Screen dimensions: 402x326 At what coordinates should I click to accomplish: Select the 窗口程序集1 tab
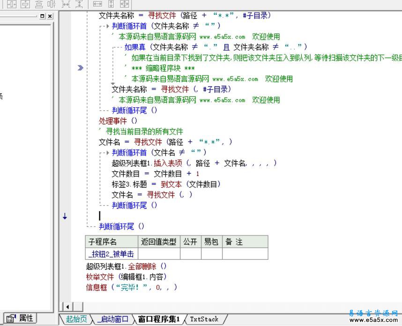pyautogui.click(x=159, y=319)
